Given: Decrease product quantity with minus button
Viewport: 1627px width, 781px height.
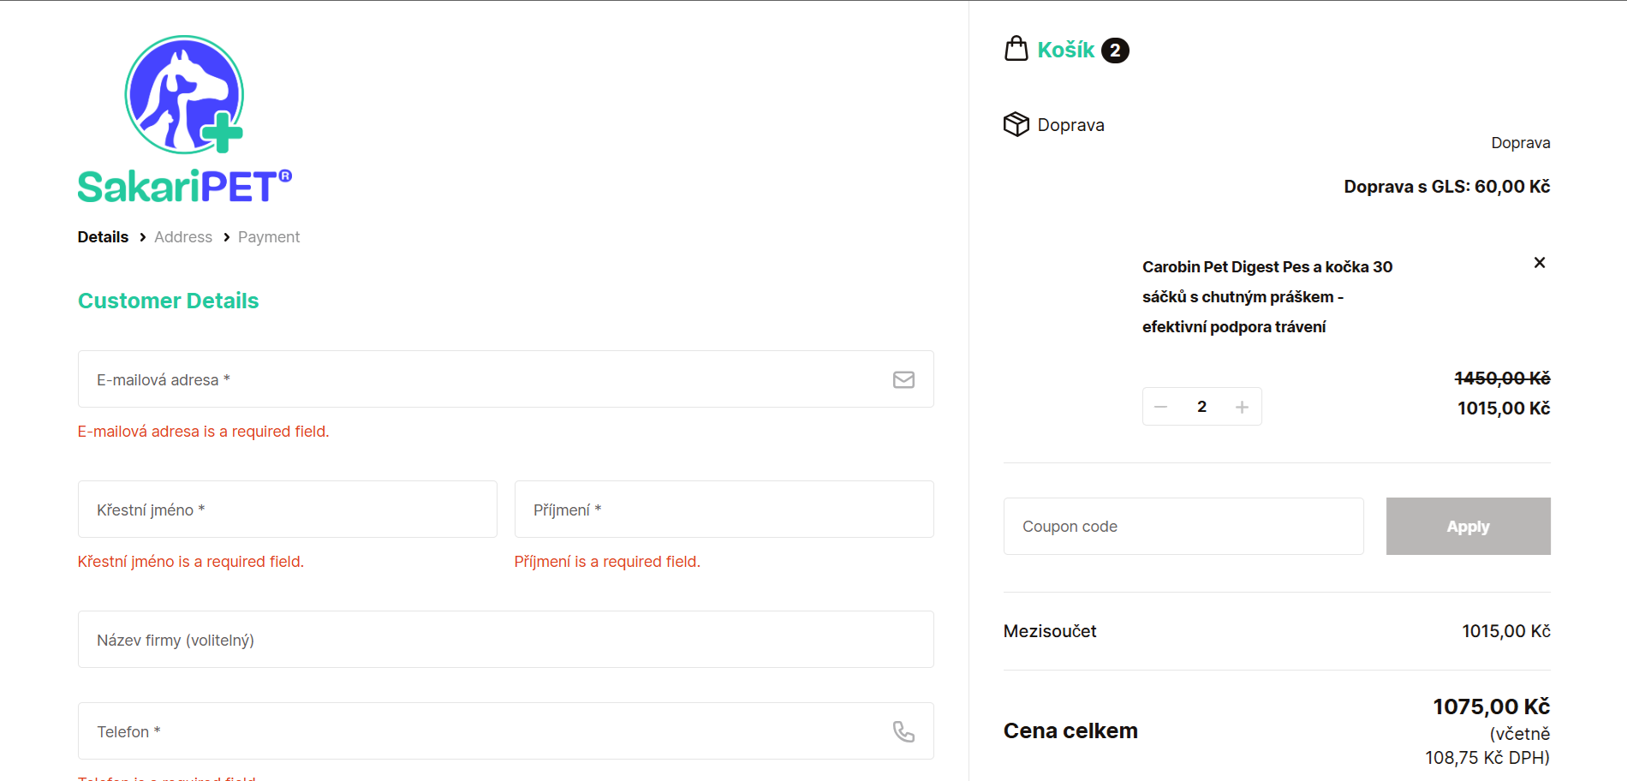Looking at the screenshot, I should (x=1161, y=407).
